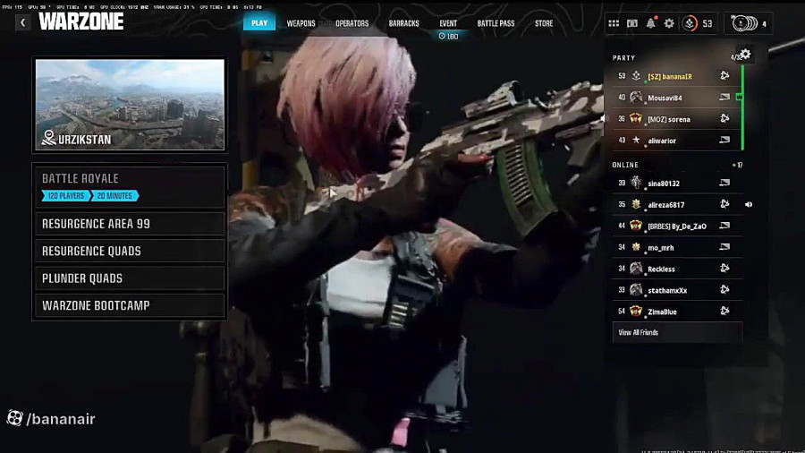Click platform icon on [MOZ] sorena row

(x=724, y=119)
